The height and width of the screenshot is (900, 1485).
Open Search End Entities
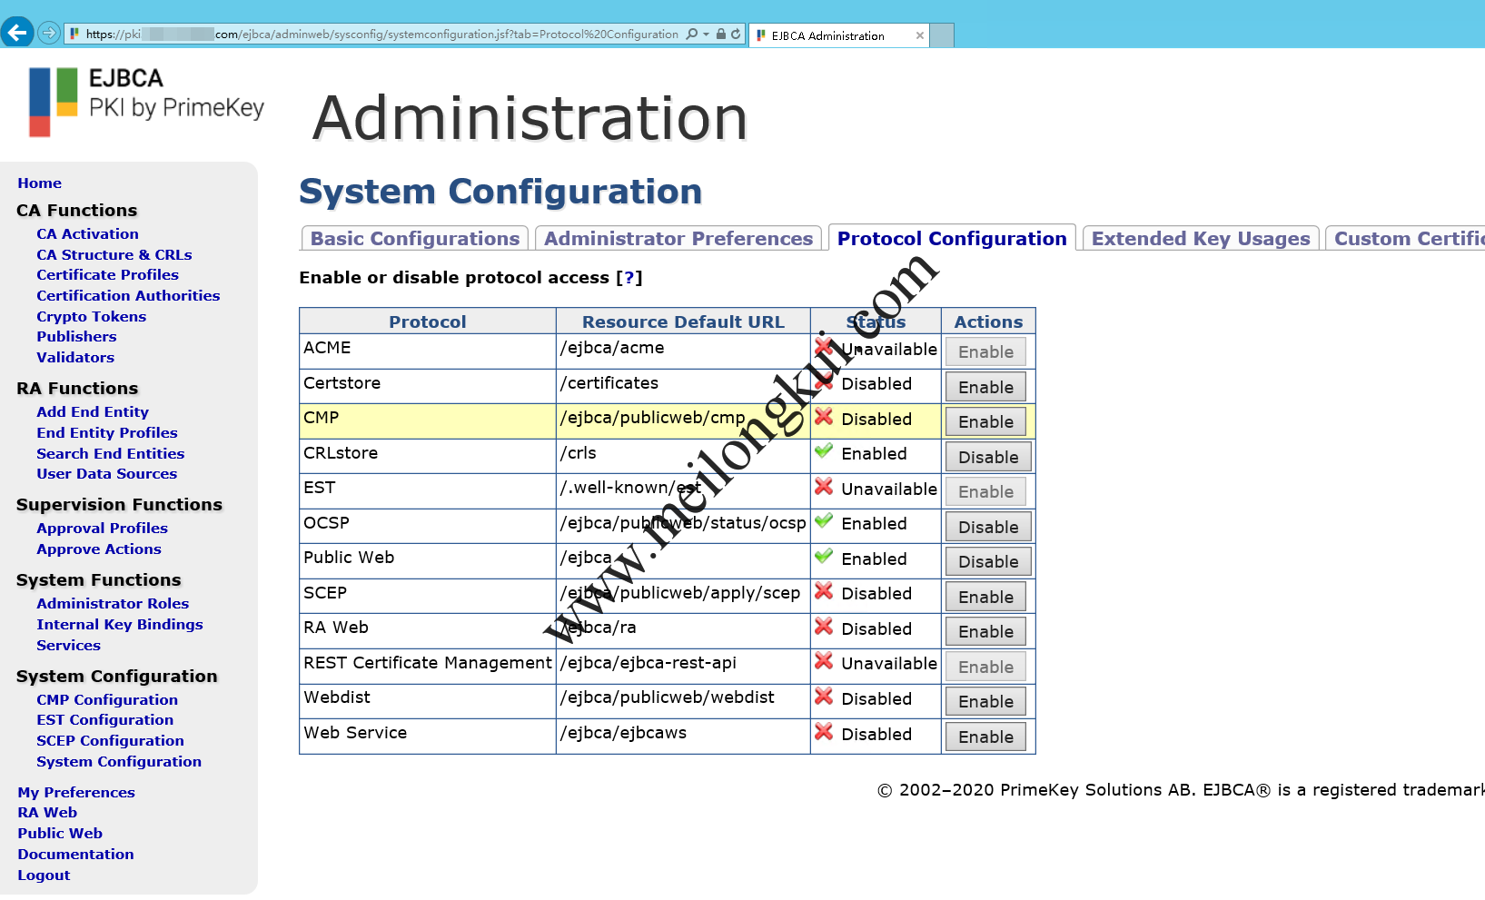pos(110,453)
